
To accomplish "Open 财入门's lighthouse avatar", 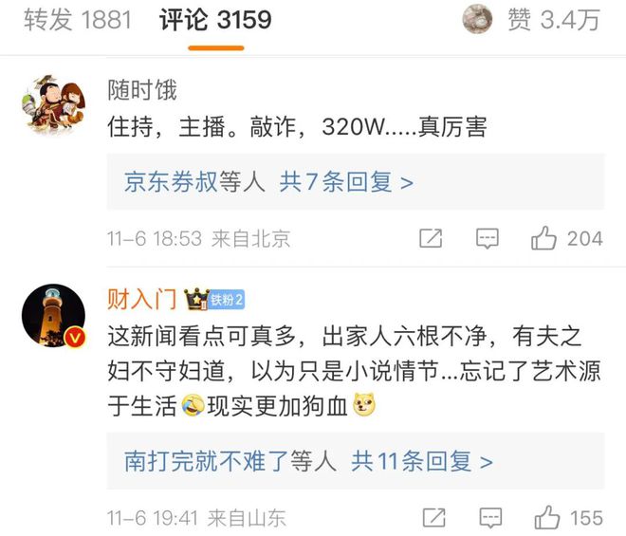I will 53,316.
